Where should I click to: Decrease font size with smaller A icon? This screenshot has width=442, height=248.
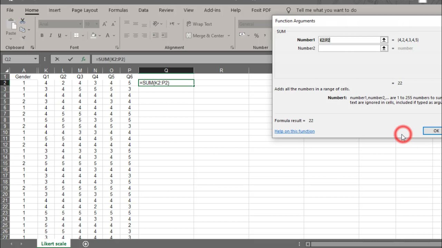click(113, 24)
